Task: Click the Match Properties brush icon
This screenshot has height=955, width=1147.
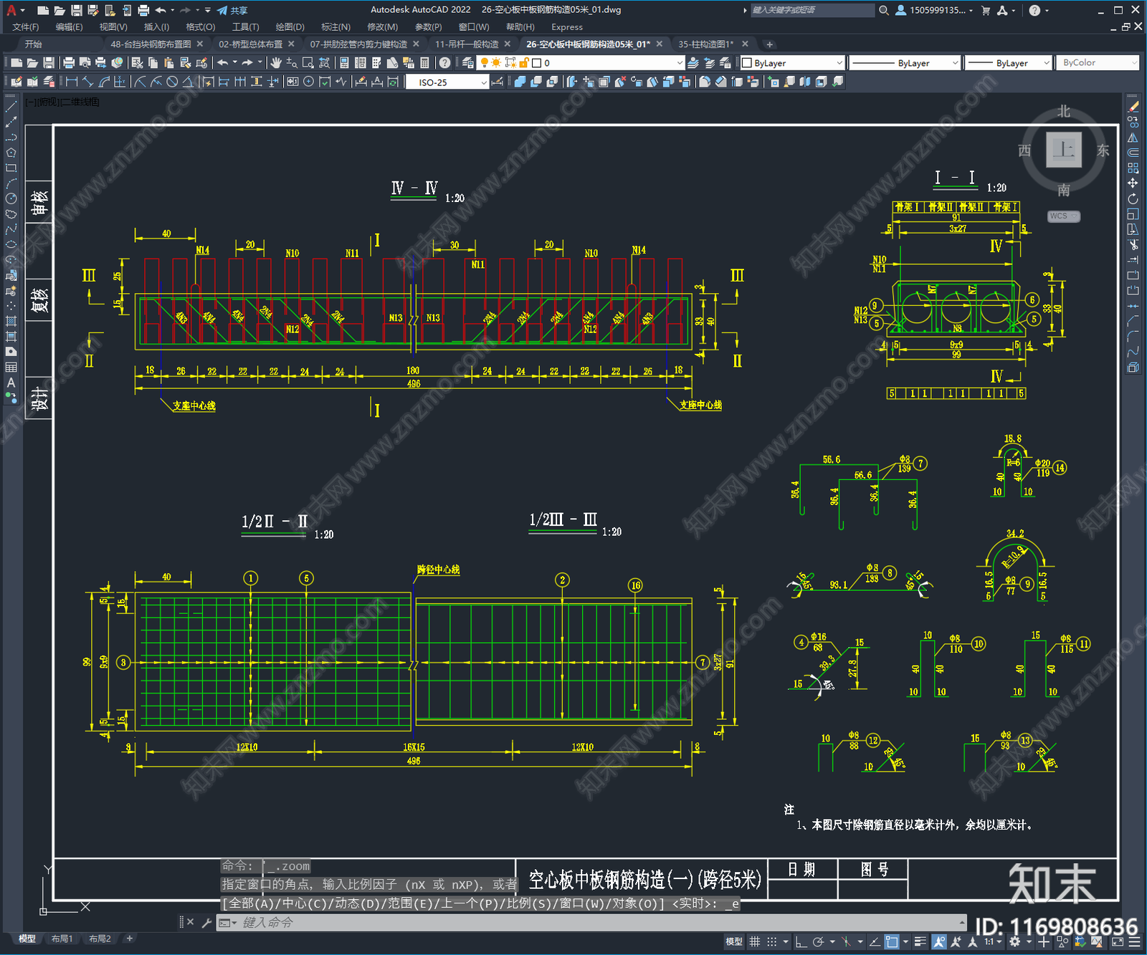Action: tap(202, 63)
